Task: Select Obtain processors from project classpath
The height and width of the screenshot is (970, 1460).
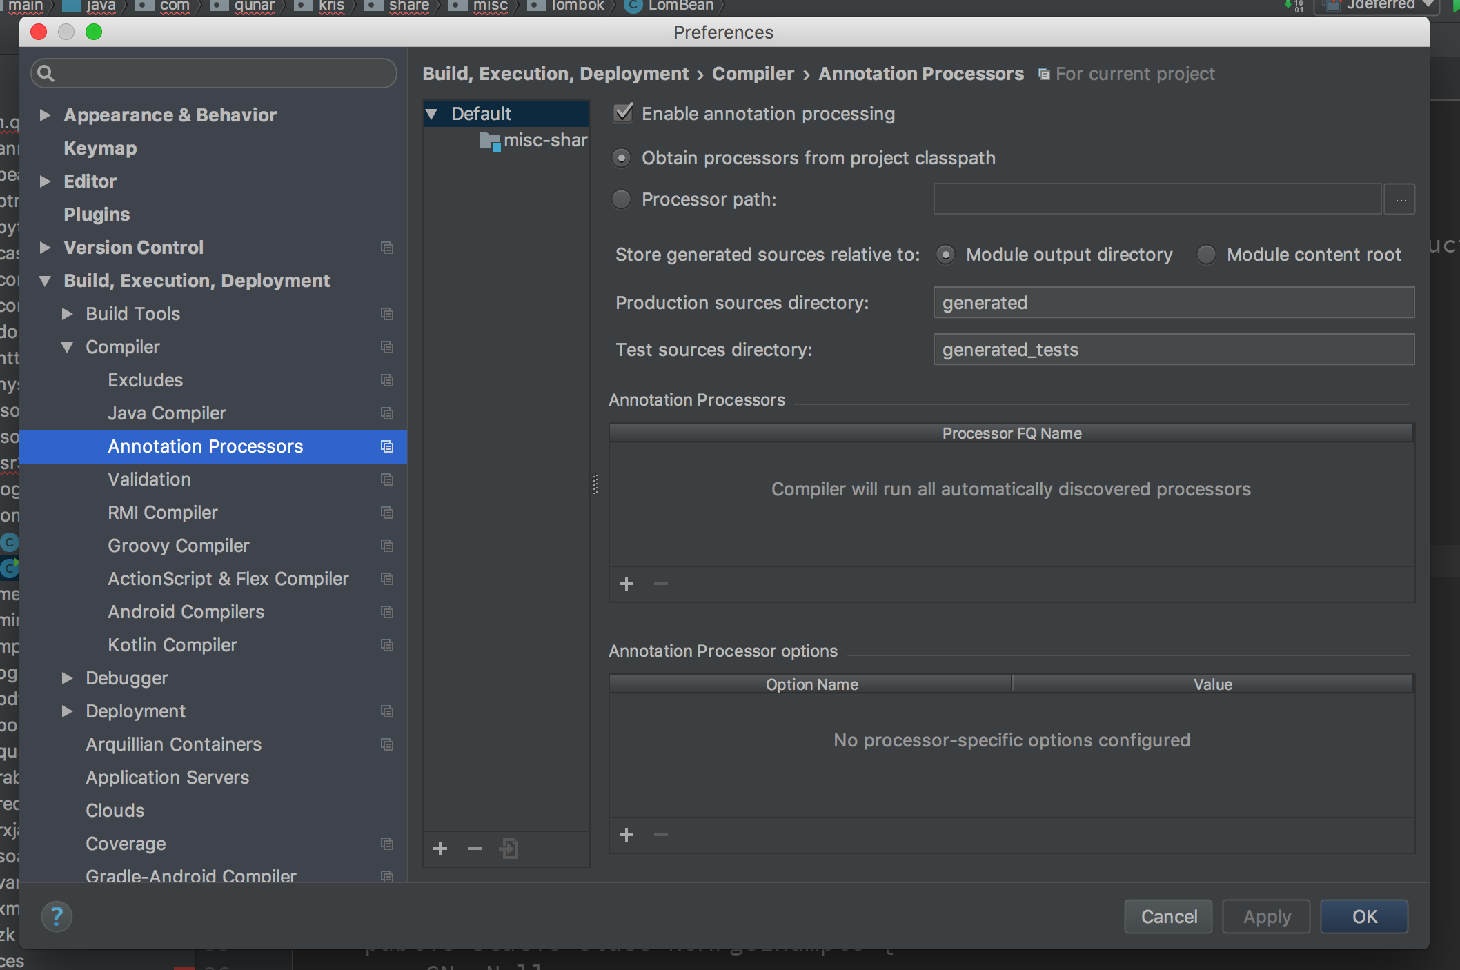Action: pos(621,157)
